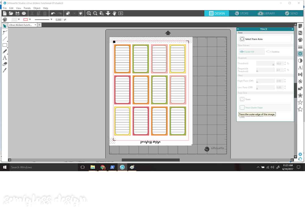Image resolution: width=305 pixels, height=209 pixels.
Task: Open a file with folder icon
Action: click(11, 13)
